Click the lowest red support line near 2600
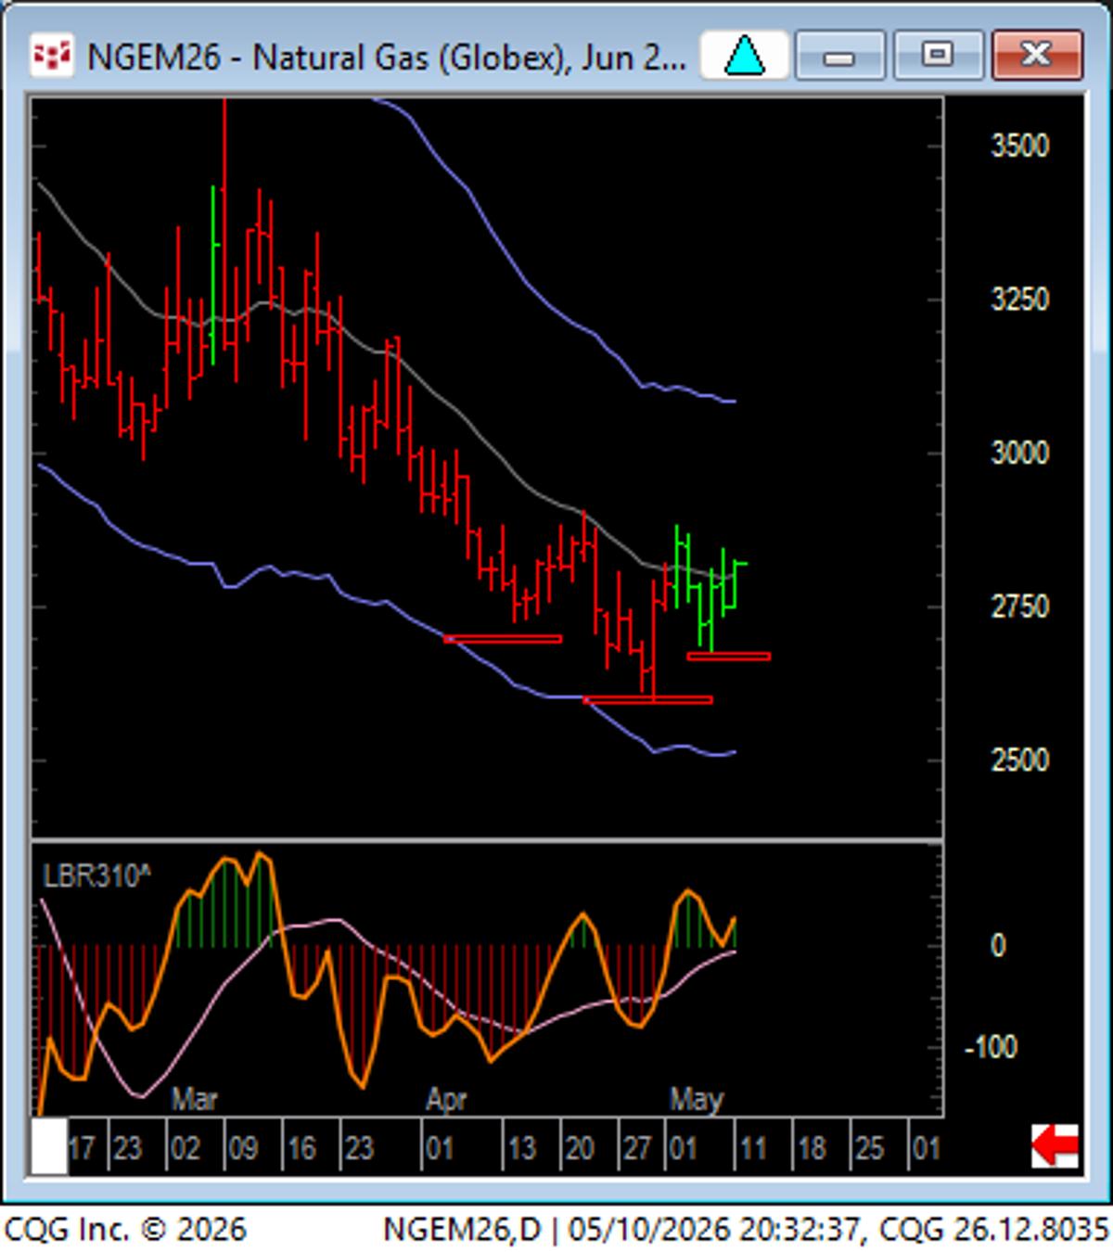Viewport: 1113px width, 1252px height. tap(647, 699)
